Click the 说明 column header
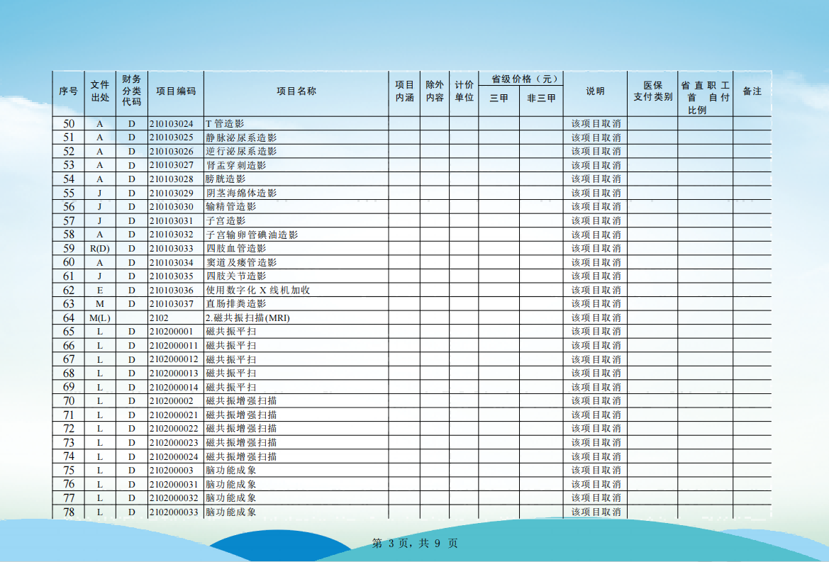 595,91
